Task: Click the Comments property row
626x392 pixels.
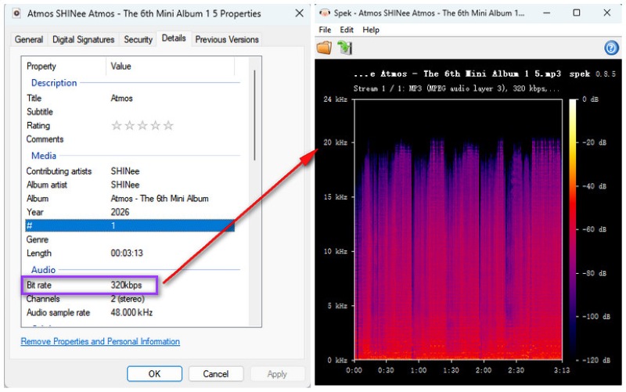Action: 130,139
